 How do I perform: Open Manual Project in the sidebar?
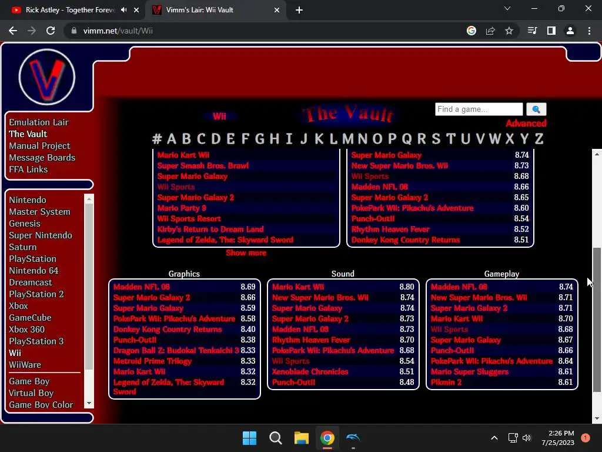[39, 146]
